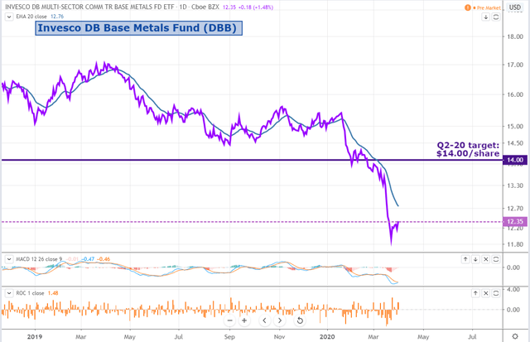Close the ROC indicator pane
The width and height of the screenshot is (530, 342).
(486, 293)
